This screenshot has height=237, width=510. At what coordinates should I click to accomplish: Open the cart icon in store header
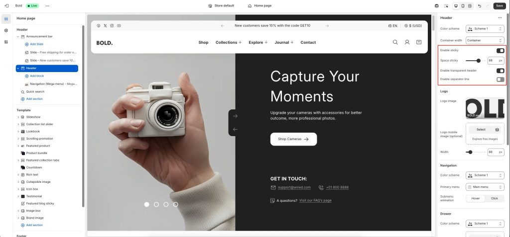419,42
